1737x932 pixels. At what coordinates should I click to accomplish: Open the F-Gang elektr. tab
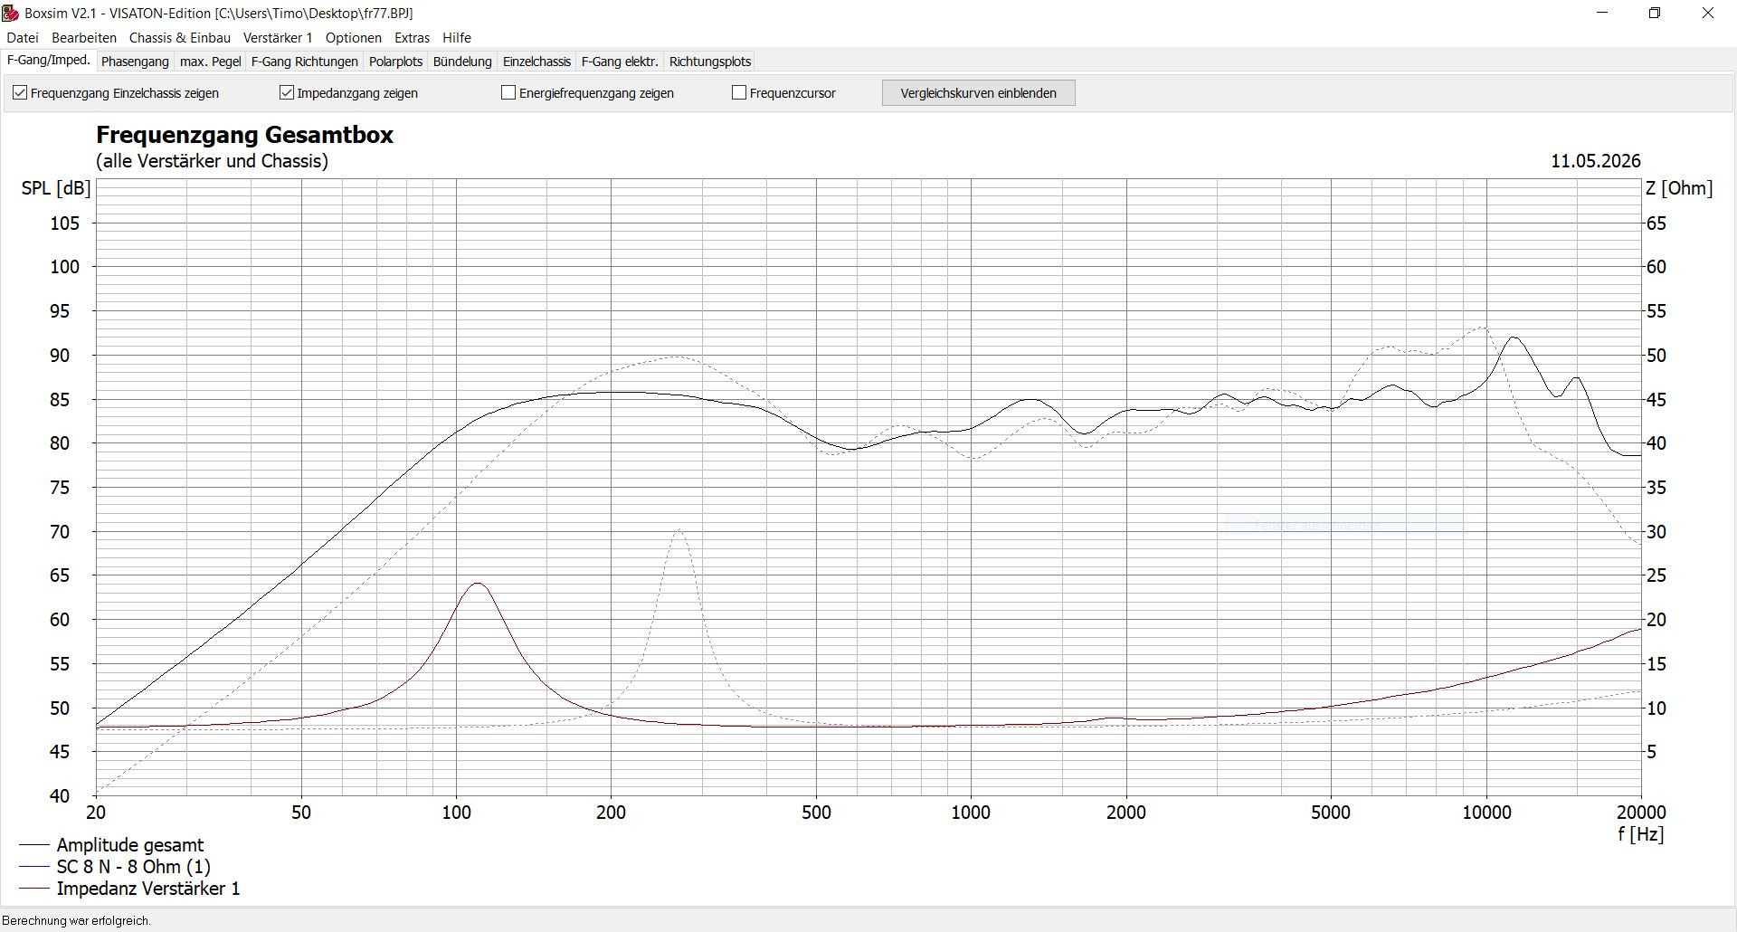[620, 62]
